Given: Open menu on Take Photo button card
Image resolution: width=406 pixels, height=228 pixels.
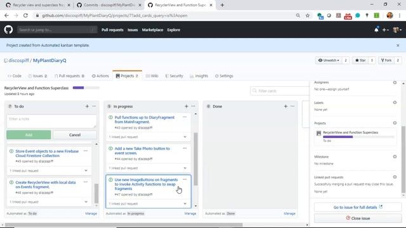Looking at the screenshot, I should (x=185, y=148).
